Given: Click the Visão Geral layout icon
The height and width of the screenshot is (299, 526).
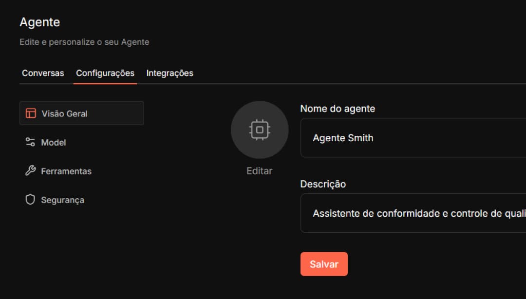Looking at the screenshot, I should pos(31,113).
